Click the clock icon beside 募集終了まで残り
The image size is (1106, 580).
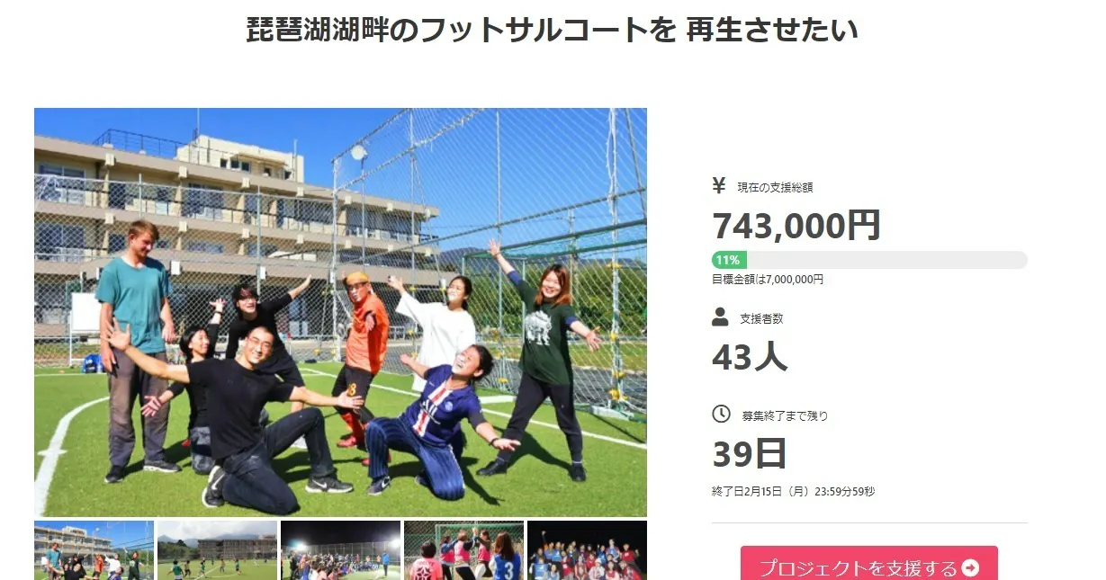[721, 414]
